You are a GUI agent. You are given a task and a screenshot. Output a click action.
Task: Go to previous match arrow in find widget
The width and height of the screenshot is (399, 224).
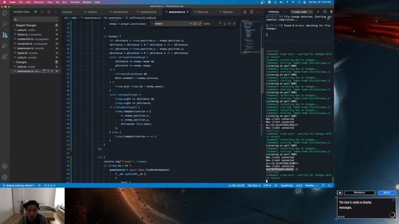tap(220, 24)
